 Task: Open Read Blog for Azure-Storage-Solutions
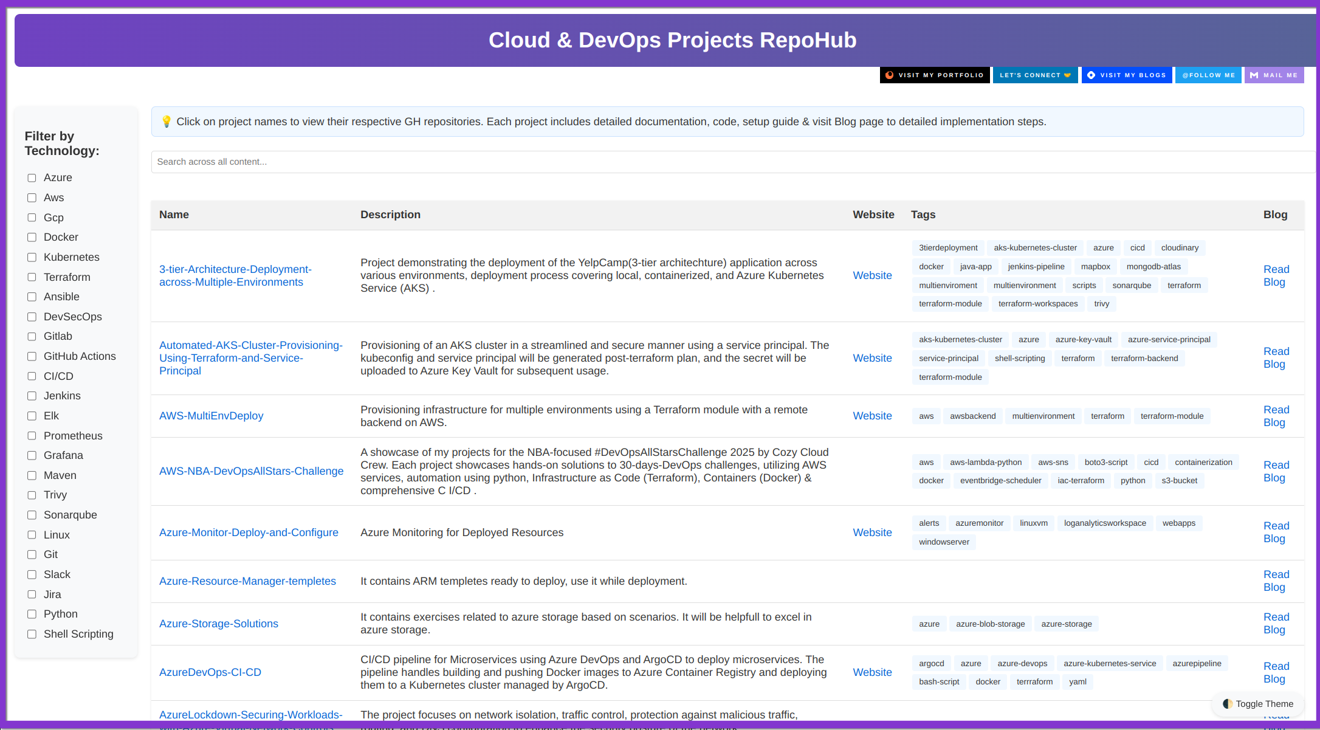pos(1276,624)
